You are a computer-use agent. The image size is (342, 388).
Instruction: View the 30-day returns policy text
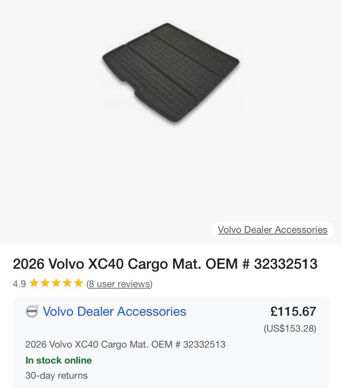(x=57, y=376)
